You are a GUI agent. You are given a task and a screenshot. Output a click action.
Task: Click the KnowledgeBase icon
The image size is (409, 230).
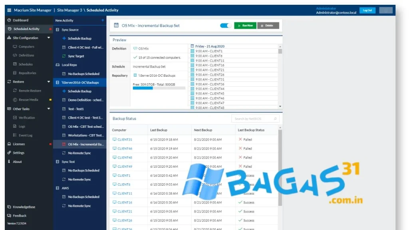pyautogui.click(x=9, y=207)
